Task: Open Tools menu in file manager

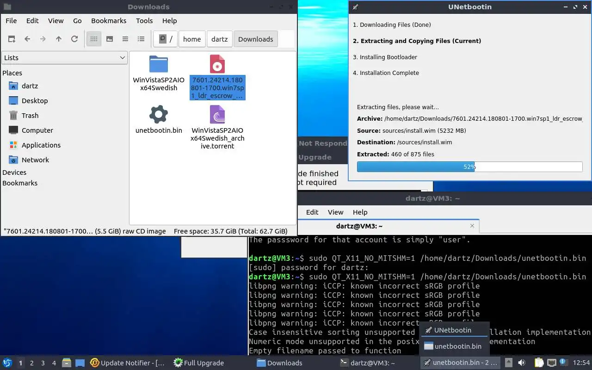Action: (x=144, y=21)
